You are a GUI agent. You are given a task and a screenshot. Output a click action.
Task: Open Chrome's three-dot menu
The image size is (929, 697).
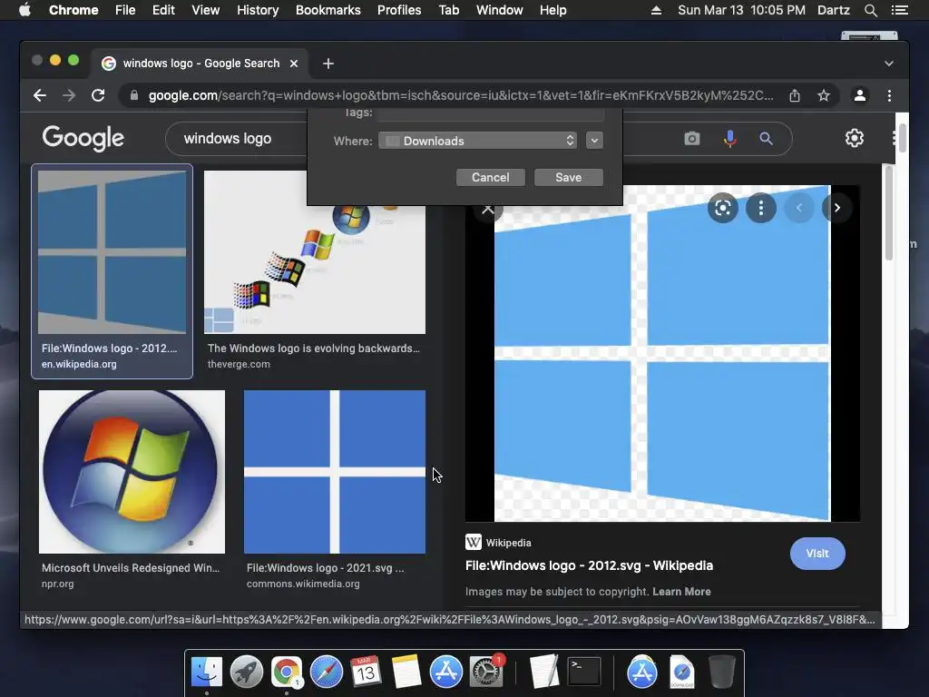pyautogui.click(x=889, y=95)
